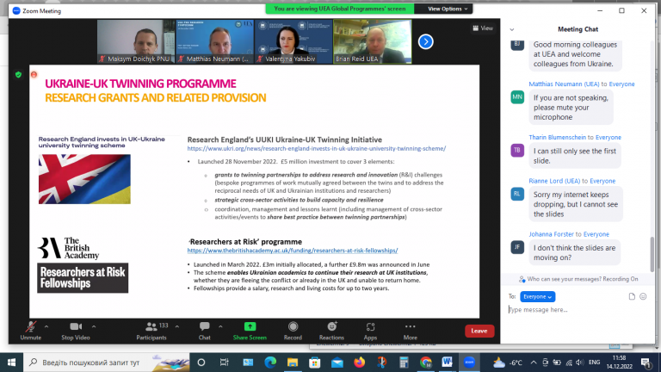661x372 pixels.
Task: Click the green Share Screen icon
Action: pyautogui.click(x=250, y=331)
